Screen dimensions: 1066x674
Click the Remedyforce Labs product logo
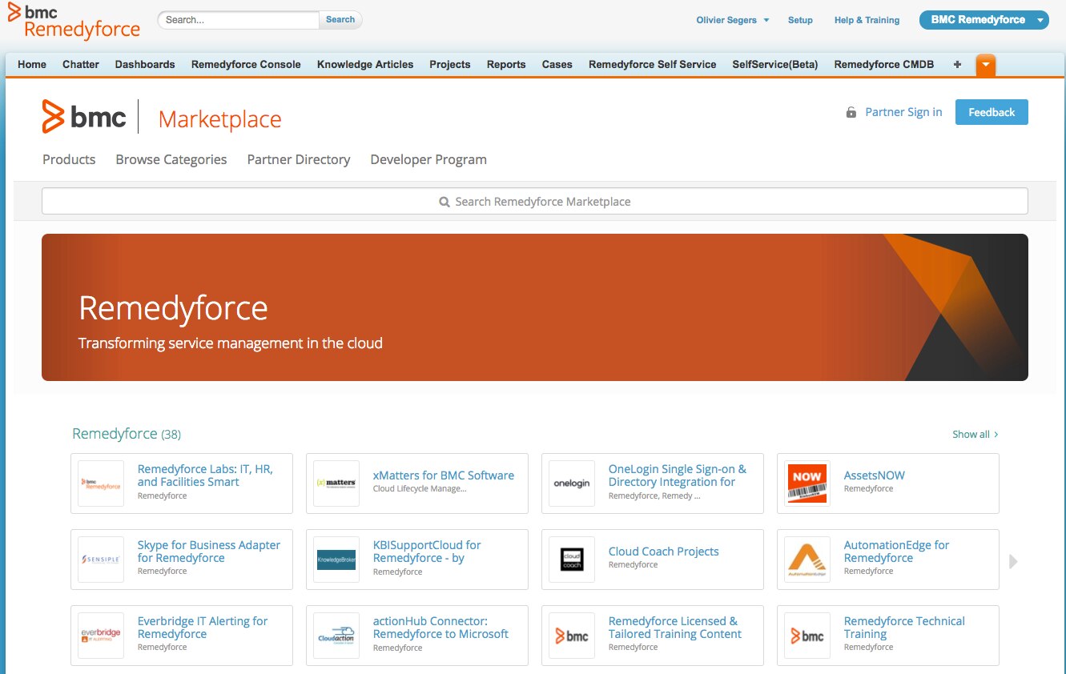(x=101, y=483)
